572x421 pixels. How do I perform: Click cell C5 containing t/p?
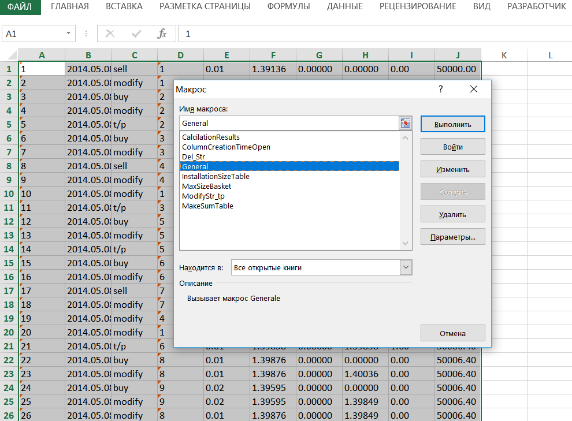(x=134, y=124)
